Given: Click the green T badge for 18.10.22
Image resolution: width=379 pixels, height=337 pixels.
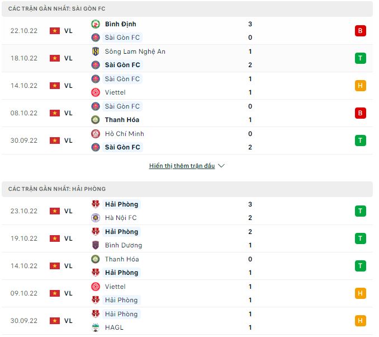Looking at the screenshot, I should 360,58.
